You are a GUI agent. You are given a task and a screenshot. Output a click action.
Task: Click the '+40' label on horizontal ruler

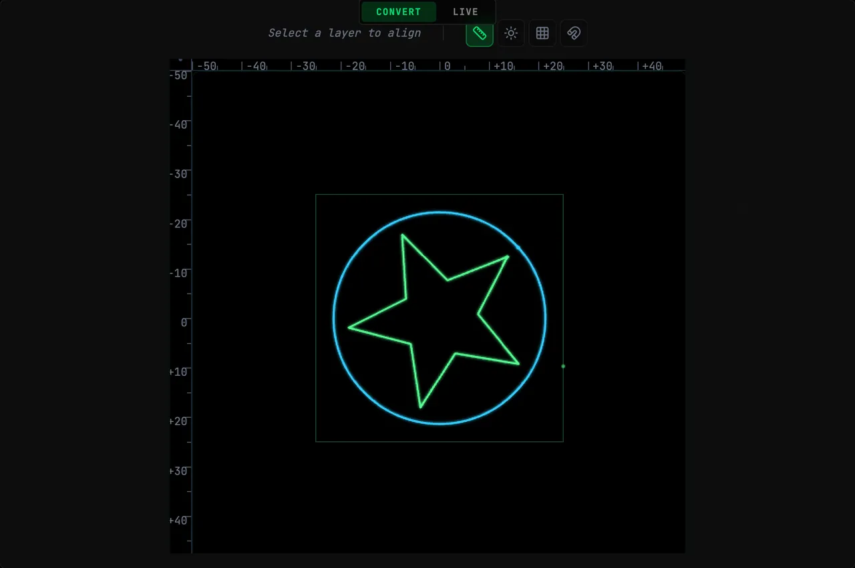pyautogui.click(x=652, y=66)
